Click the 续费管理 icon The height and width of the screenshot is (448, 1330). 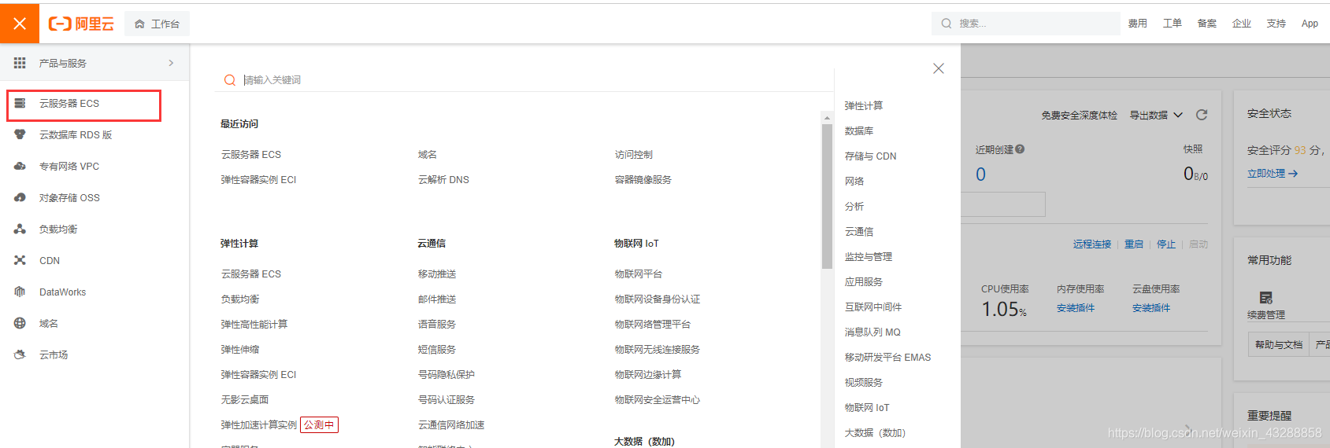pos(1266,298)
